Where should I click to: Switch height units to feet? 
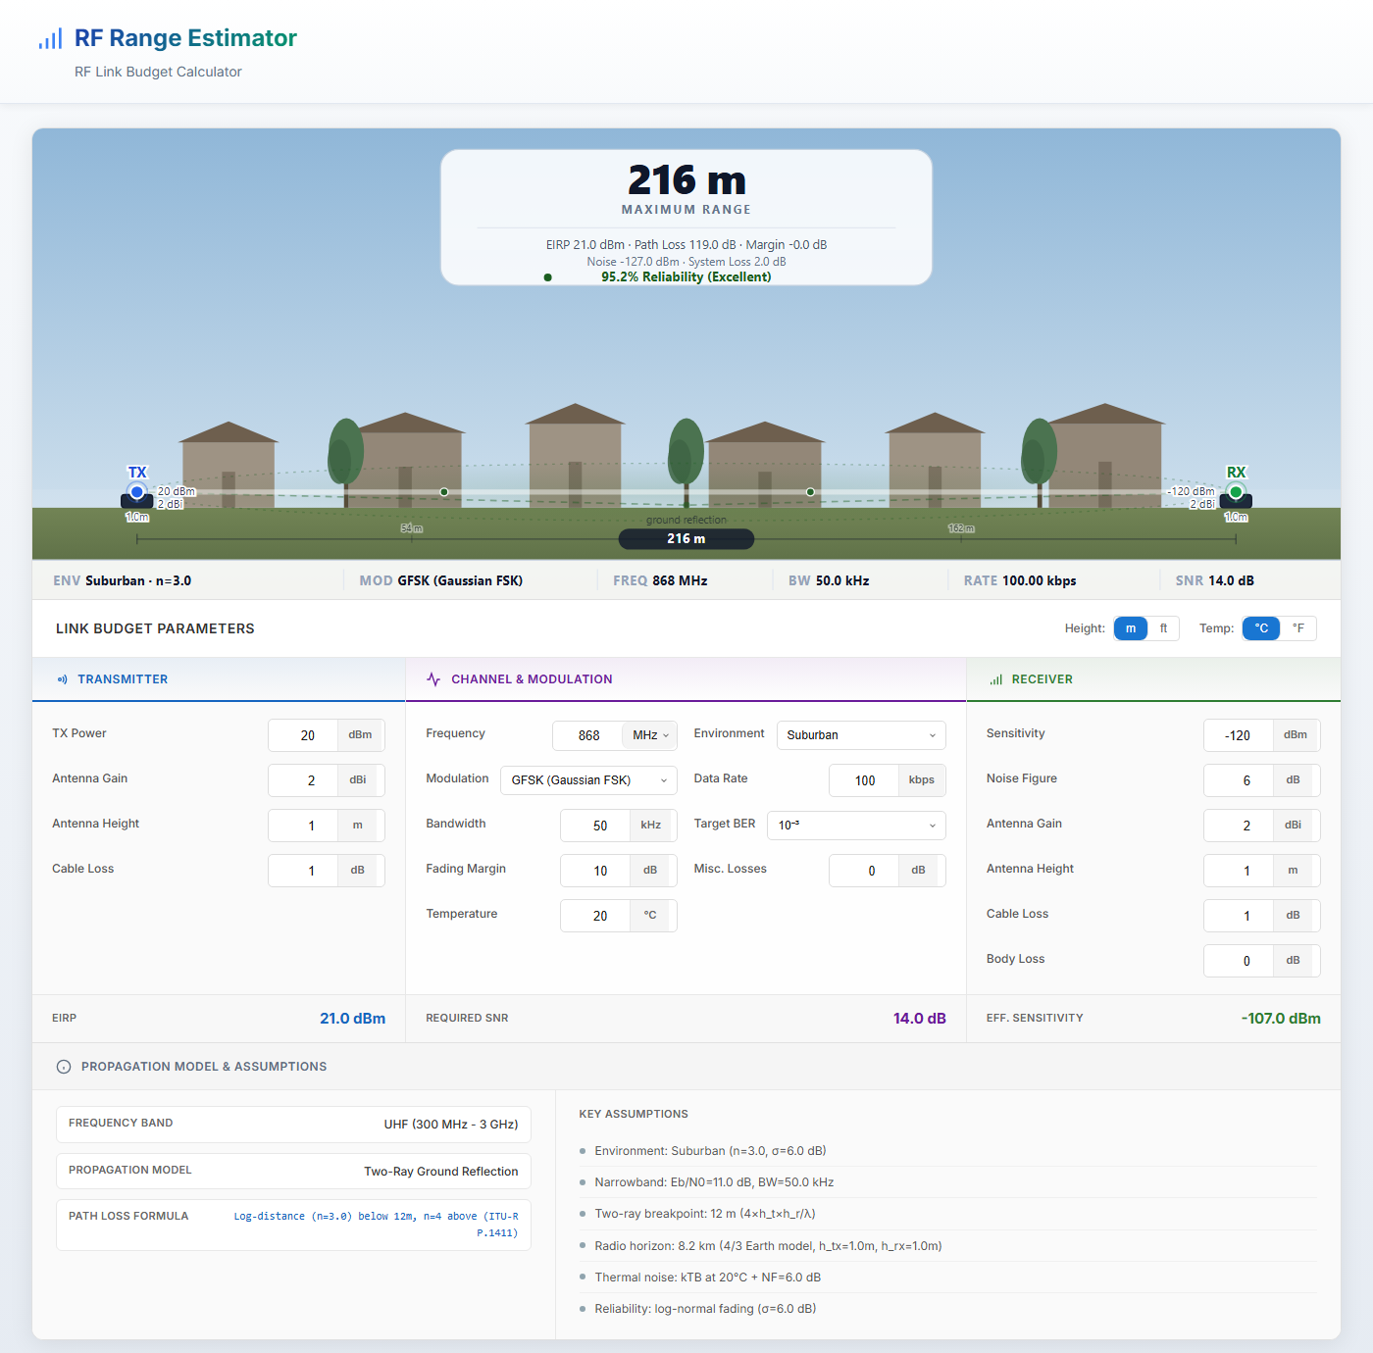(x=1163, y=628)
